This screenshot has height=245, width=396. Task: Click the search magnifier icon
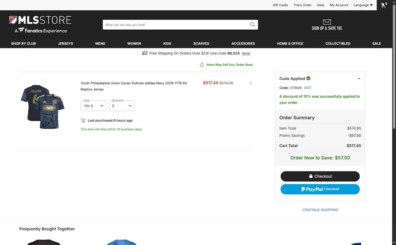pos(253,25)
